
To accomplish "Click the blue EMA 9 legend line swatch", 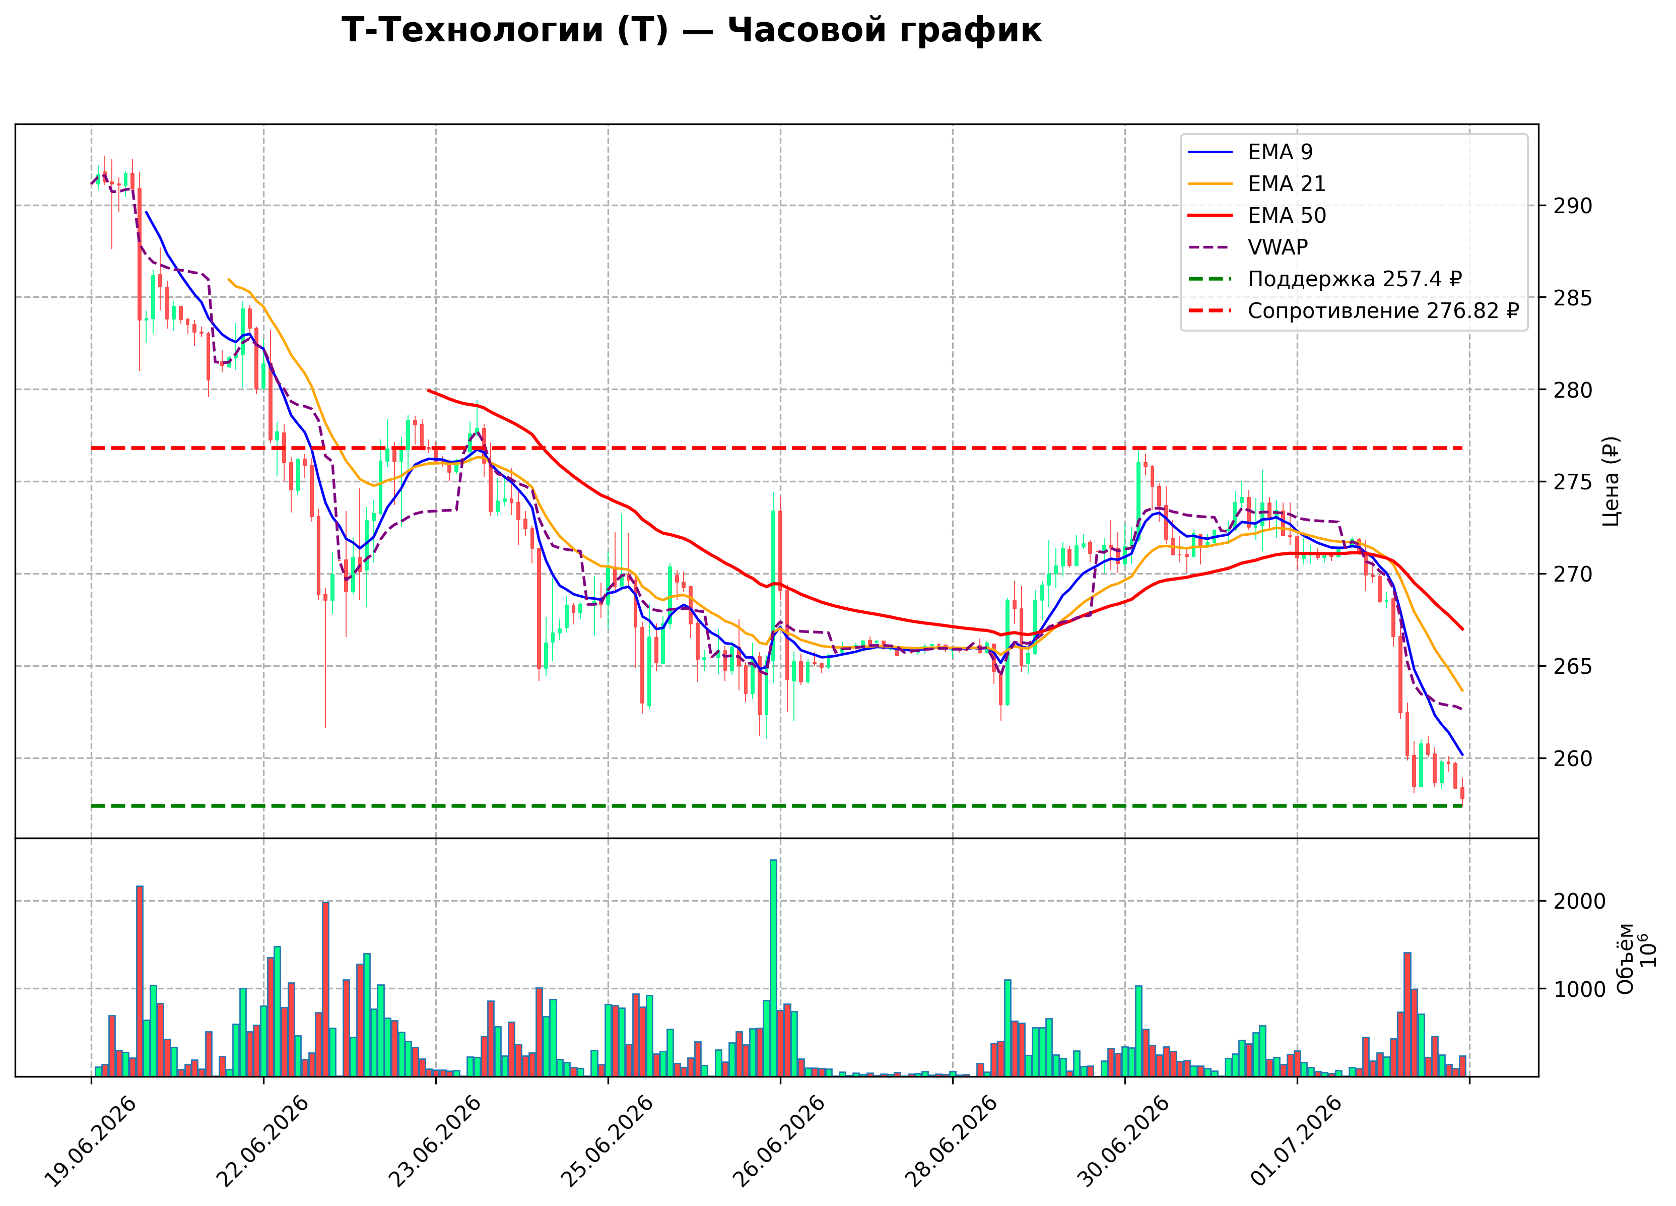I will click(x=1211, y=152).
